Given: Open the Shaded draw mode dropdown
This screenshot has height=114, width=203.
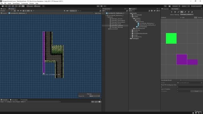Looking at the screenshot, I should 6,11.
